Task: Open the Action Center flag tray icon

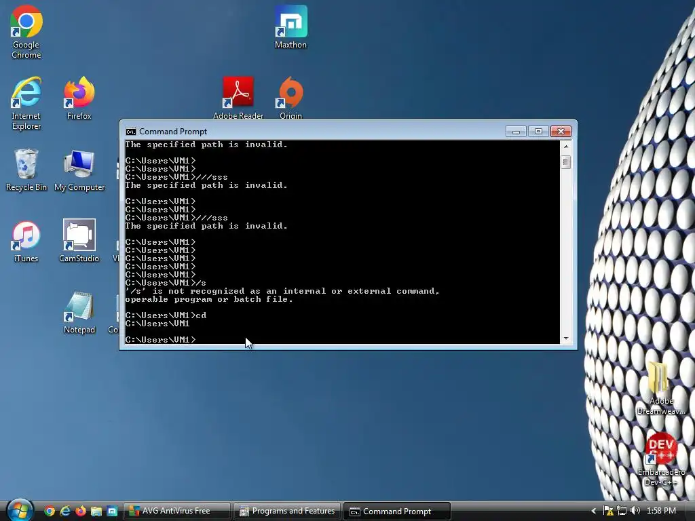Action: [608, 511]
